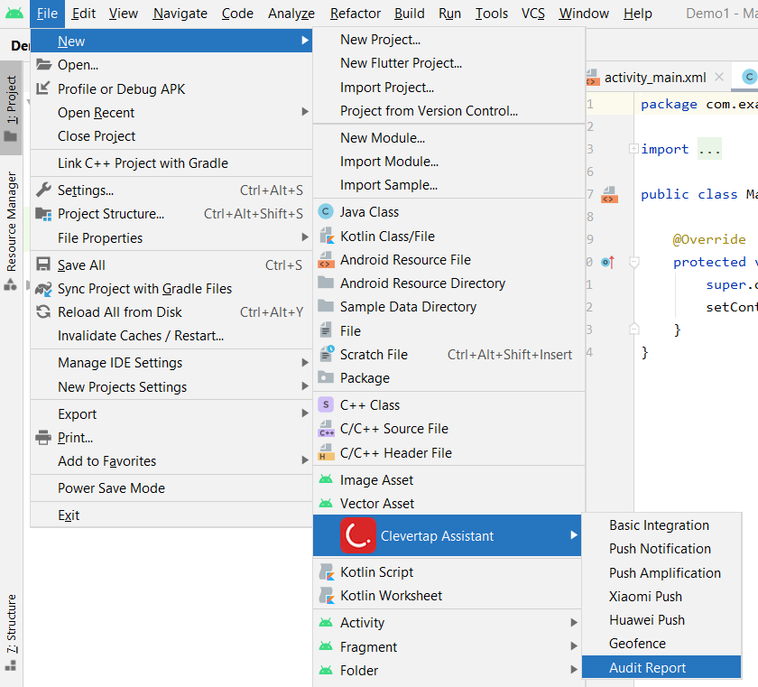Viewport: 758px width, 687px height.
Task: Click the Scratch File icon
Action: point(327,354)
